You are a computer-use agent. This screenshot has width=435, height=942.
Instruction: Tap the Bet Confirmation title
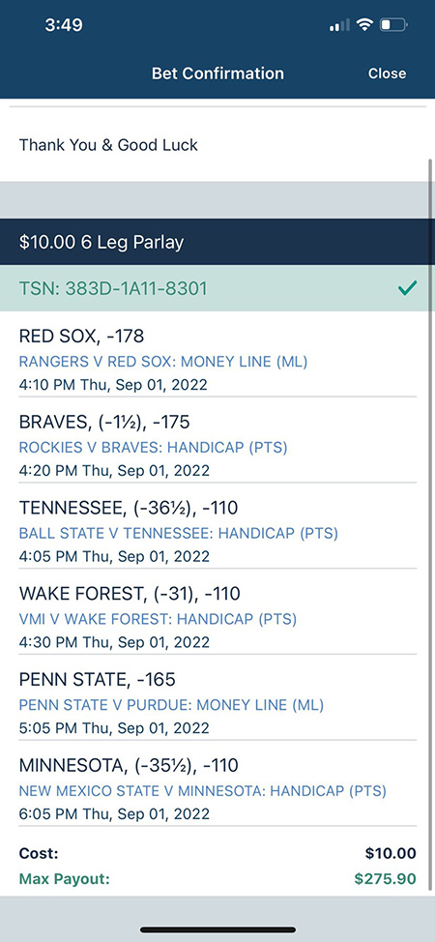click(217, 74)
